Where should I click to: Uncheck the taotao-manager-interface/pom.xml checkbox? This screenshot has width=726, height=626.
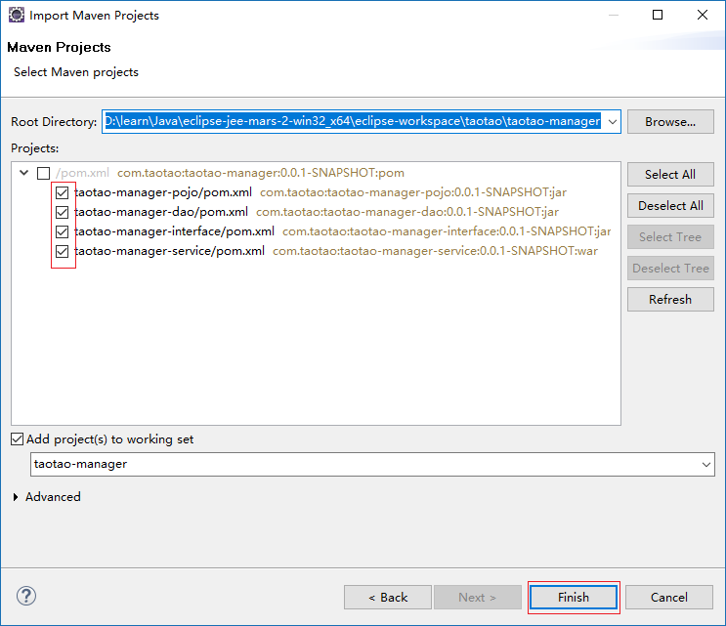pos(63,231)
